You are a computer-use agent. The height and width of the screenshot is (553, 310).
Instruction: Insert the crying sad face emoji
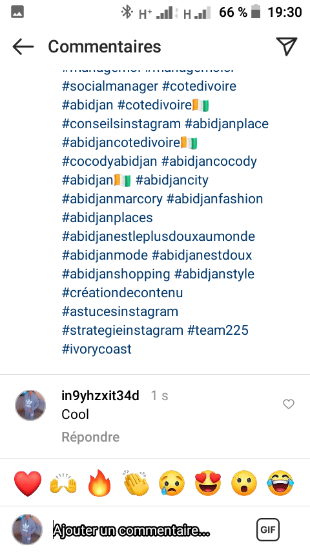[x=172, y=483]
